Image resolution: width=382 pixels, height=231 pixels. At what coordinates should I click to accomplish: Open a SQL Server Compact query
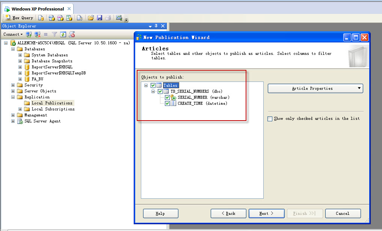[80, 18]
